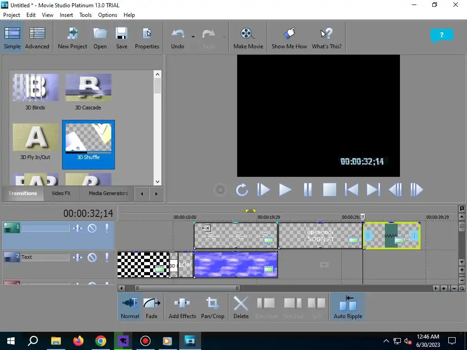Step to next frame

[x=417, y=190]
